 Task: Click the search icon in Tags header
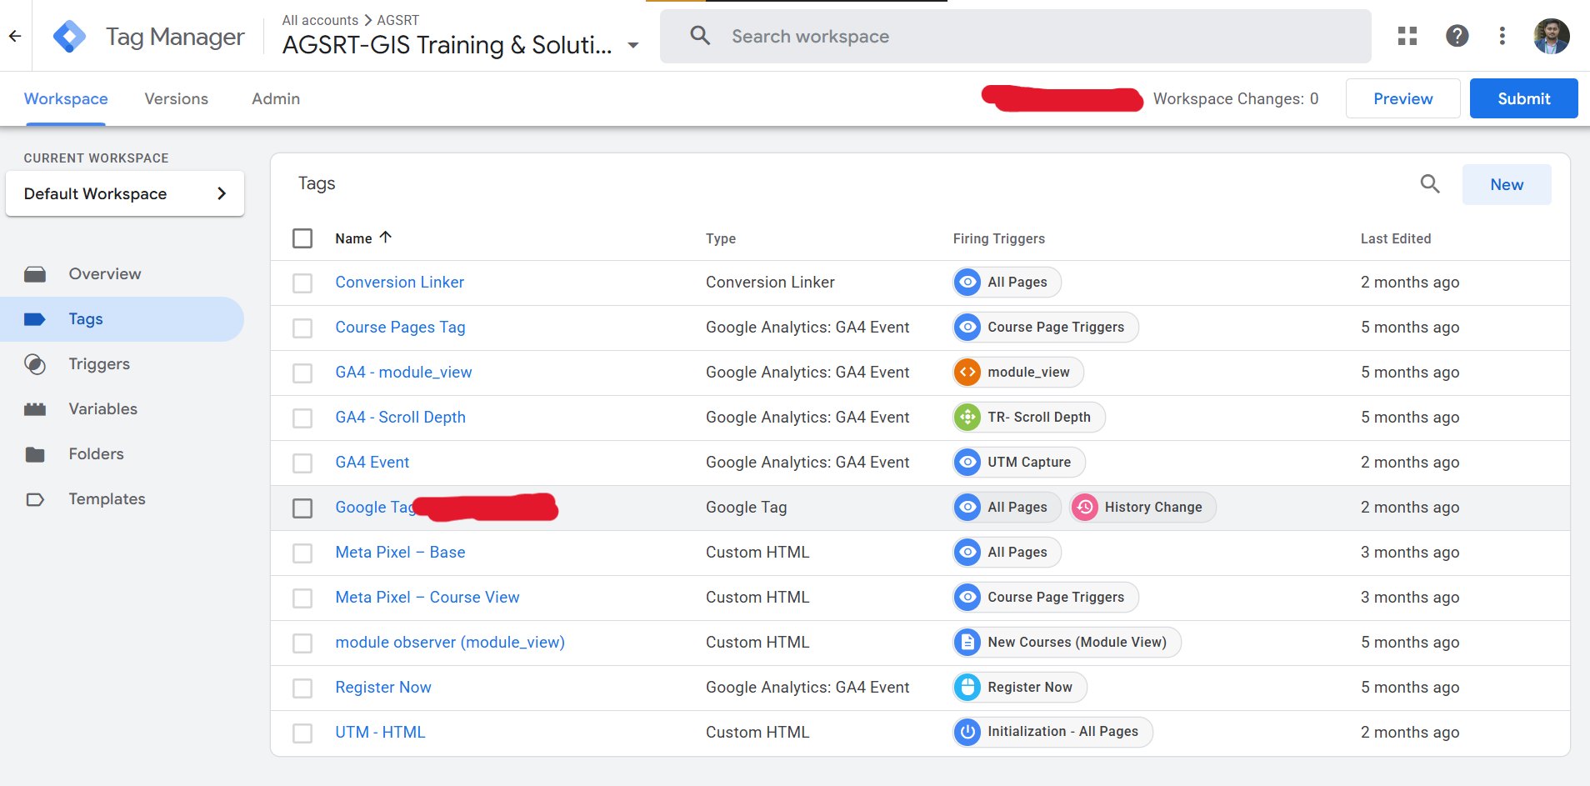coord(1430,184)
